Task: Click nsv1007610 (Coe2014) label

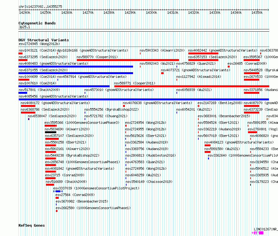Action: point(37,83)
